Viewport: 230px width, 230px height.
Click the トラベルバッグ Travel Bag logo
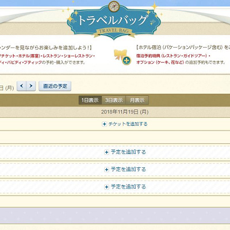(x=114, y=22)
